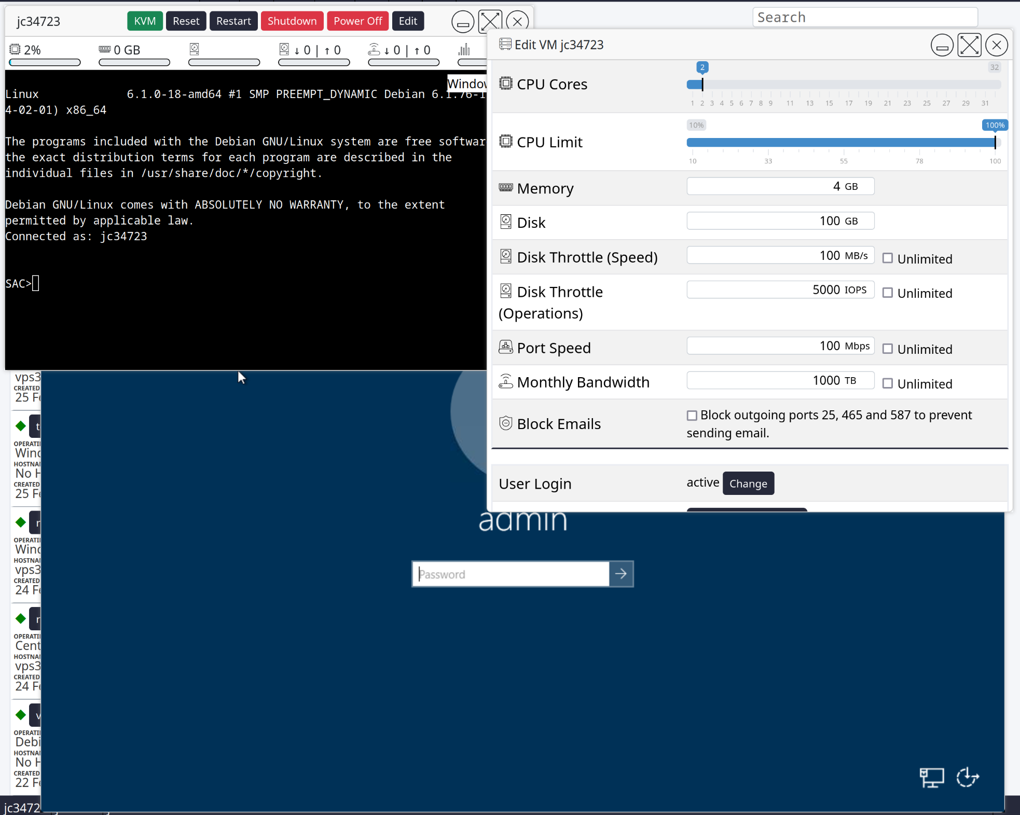Viewport: 1020px width, 815px height.
Task: Click the disk usage icon in jc34723 stats bar
Action: [195, 49]
